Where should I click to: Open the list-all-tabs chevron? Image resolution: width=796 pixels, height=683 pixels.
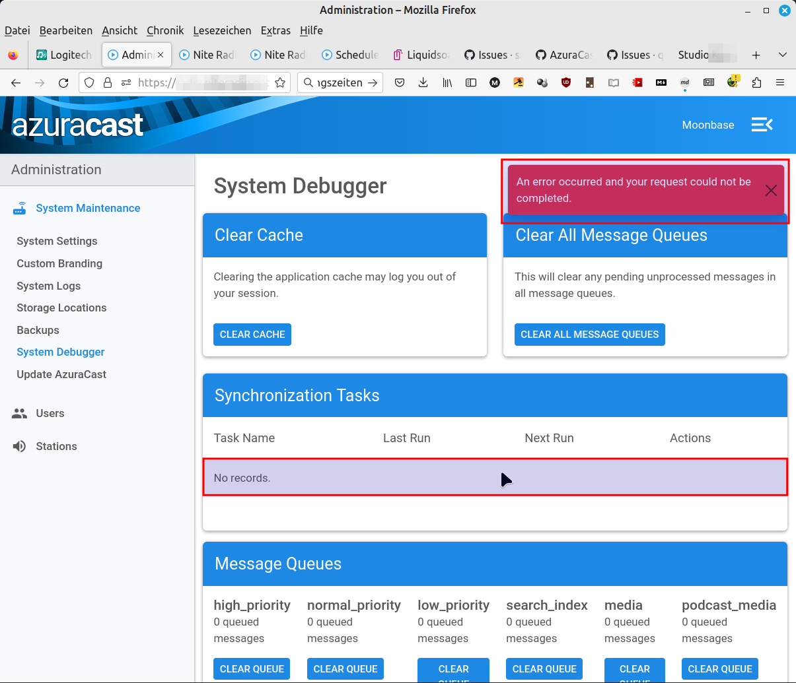(782, 55)
